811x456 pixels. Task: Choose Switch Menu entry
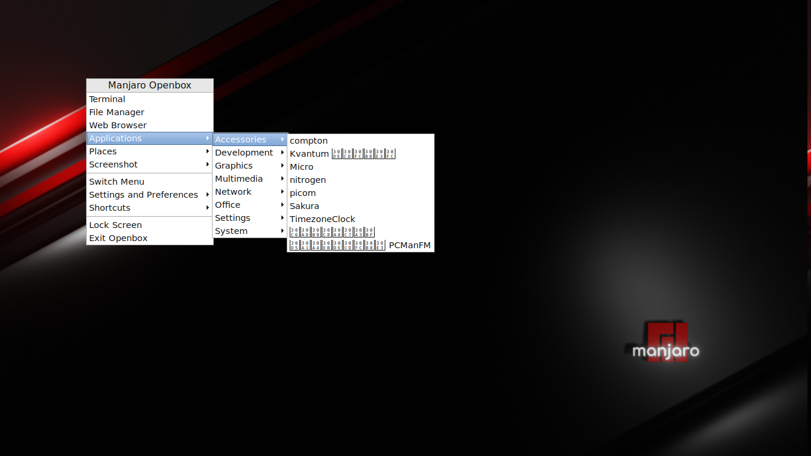[150, 182]
